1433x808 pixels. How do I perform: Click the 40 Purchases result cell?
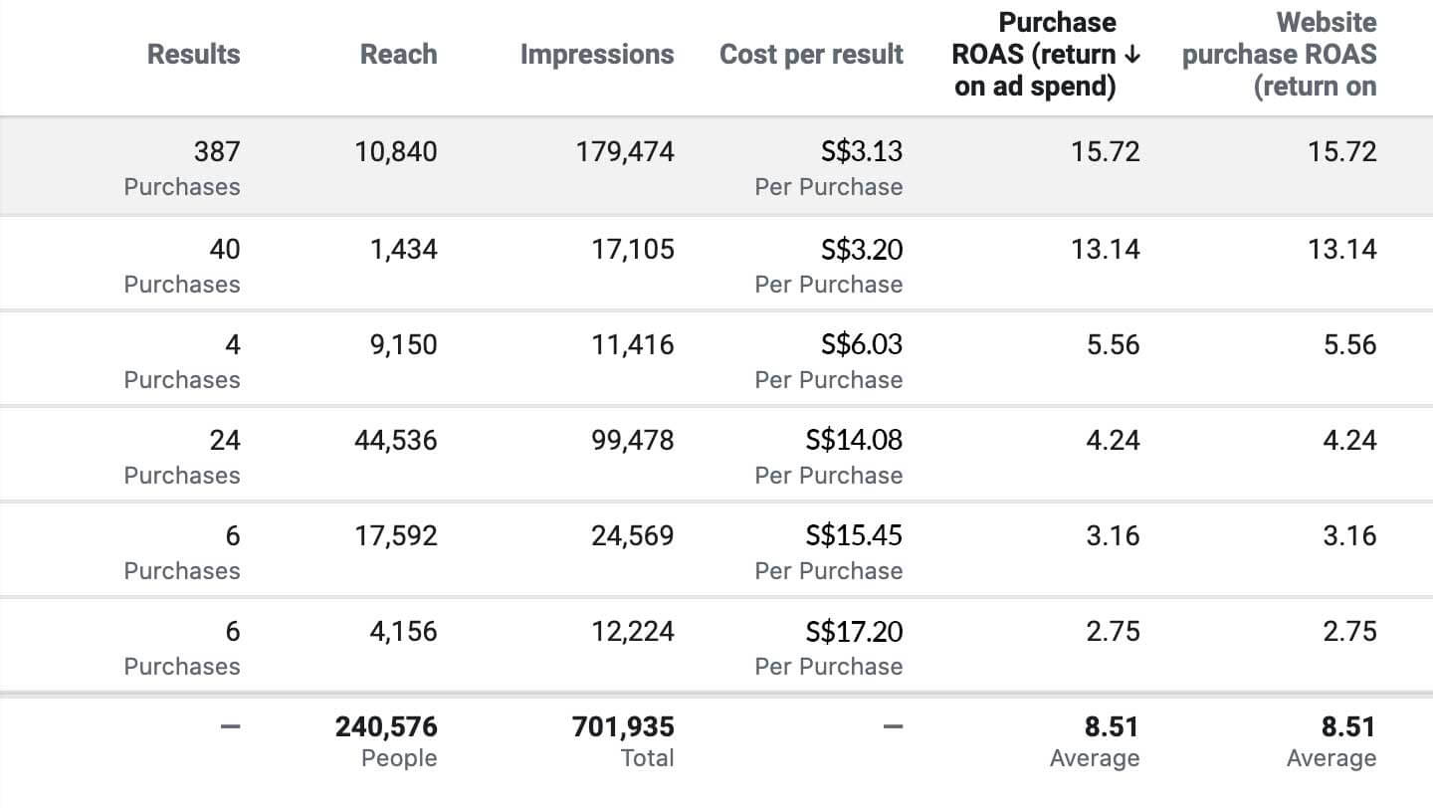tap(182, 265)
